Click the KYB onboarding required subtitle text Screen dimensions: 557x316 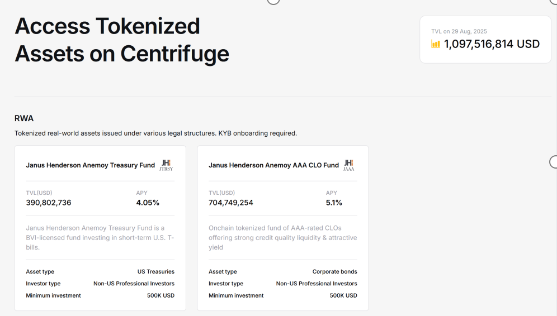point(155,133)
